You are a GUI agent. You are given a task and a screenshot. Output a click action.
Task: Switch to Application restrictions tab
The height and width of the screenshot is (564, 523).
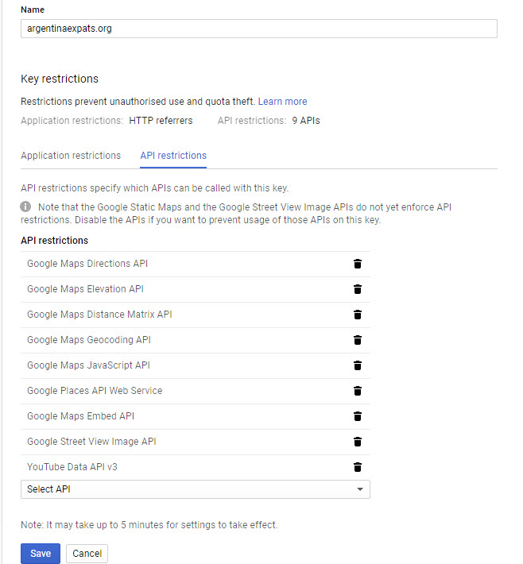point(71,156)
